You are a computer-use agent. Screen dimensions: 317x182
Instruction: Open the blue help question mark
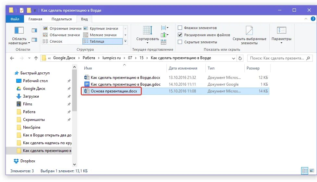(313, 19)
